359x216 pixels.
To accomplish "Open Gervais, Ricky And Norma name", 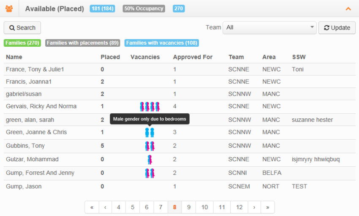I will coord(41,107).
